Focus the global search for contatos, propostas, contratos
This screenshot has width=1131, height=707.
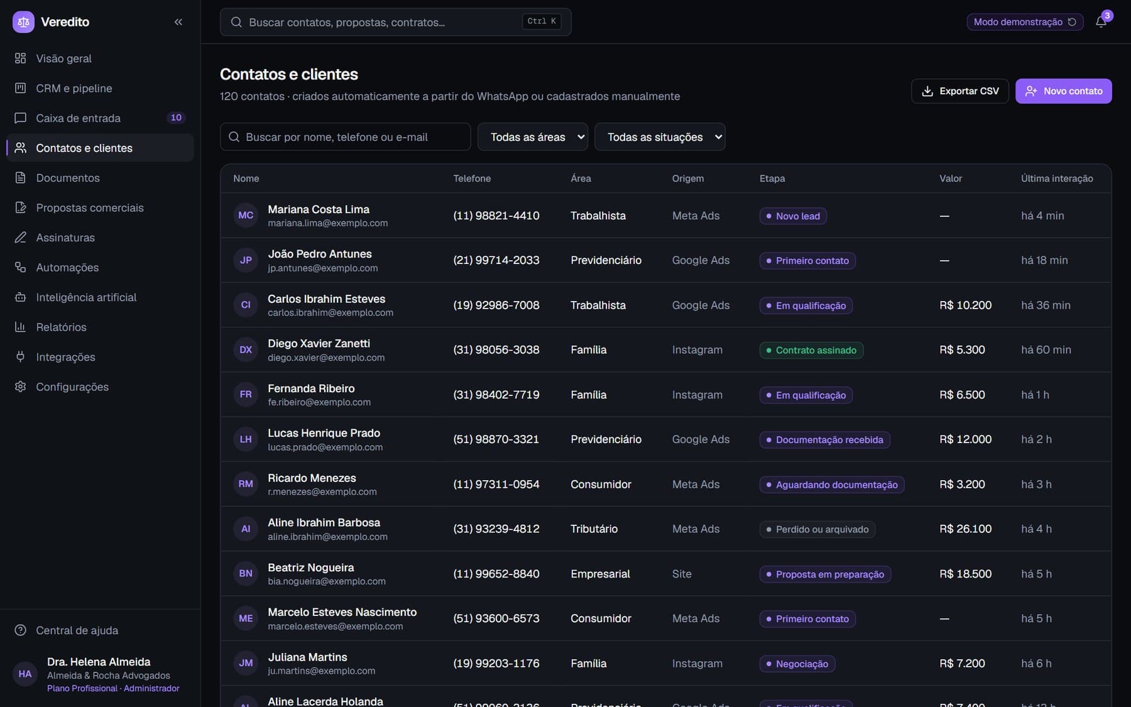click(x=396, y=22)
